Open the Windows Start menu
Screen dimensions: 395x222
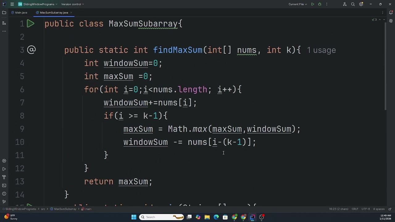(x=134, y=217)
